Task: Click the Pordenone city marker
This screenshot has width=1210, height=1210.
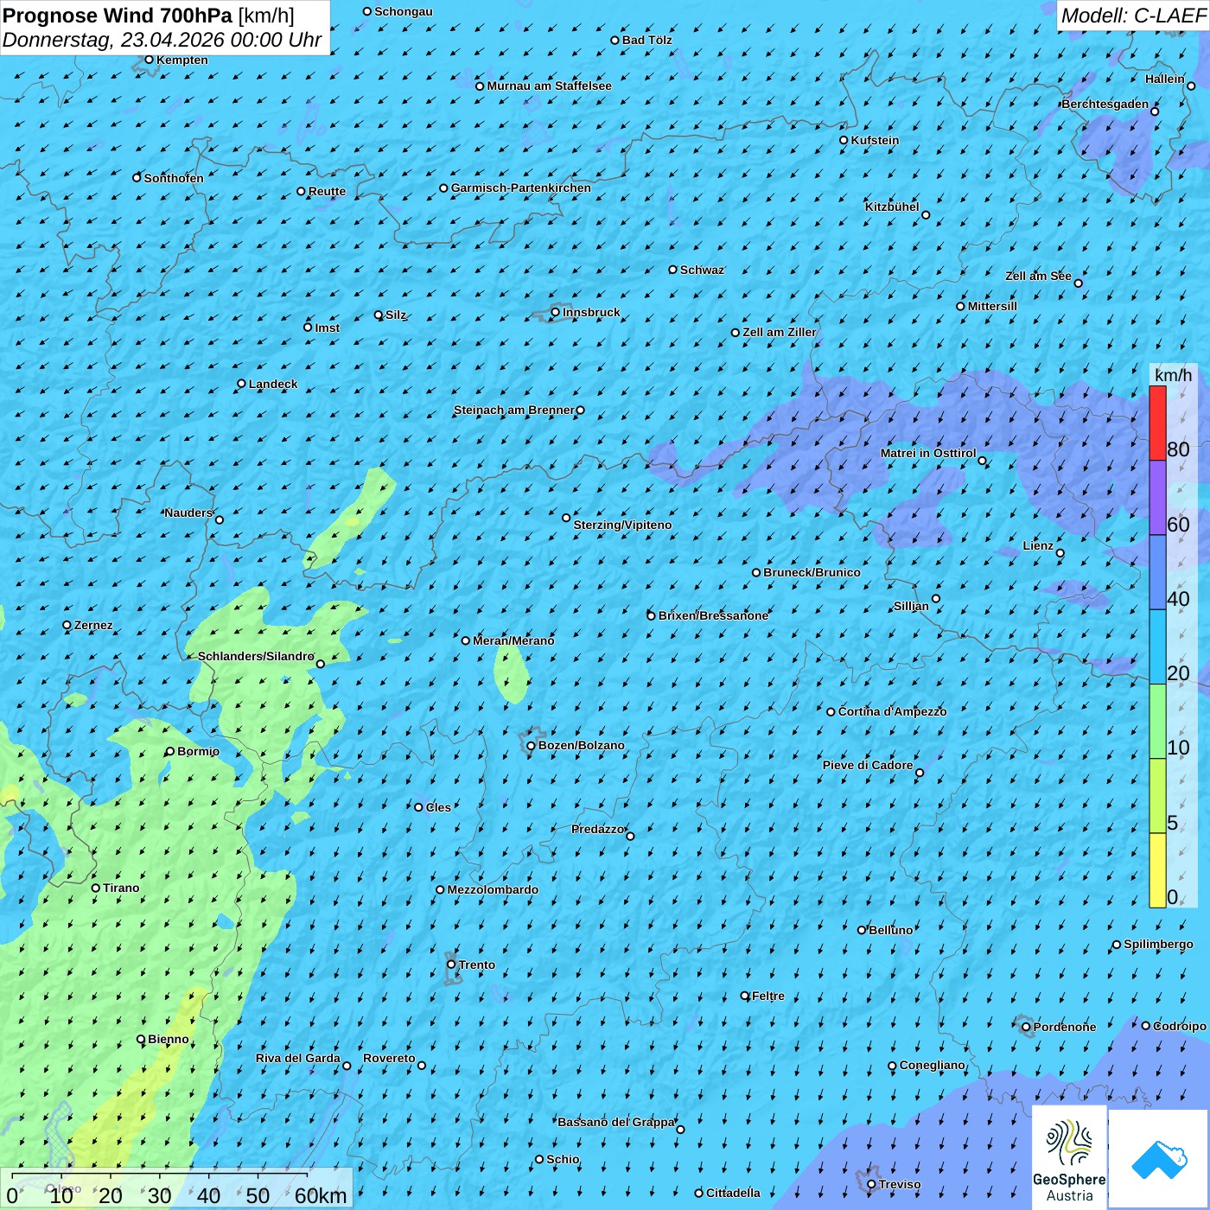Action: tap(1027, 1027)
